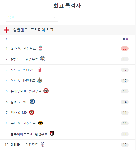The width and height of the screenshot is (136, 150).
Task: Open player 살라 M. profile
Action: [16, 49]
